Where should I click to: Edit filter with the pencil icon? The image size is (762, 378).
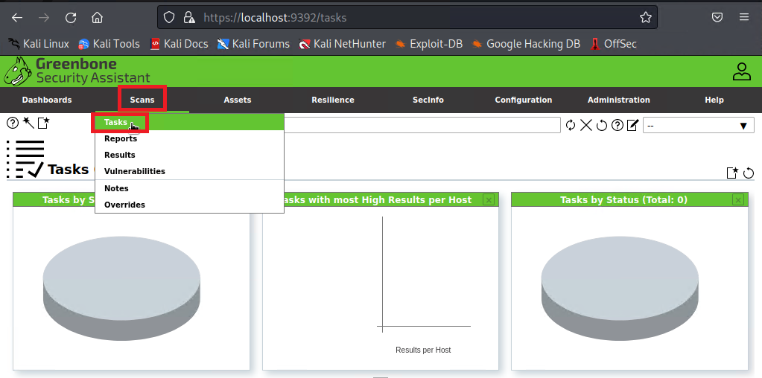(632, 126)
